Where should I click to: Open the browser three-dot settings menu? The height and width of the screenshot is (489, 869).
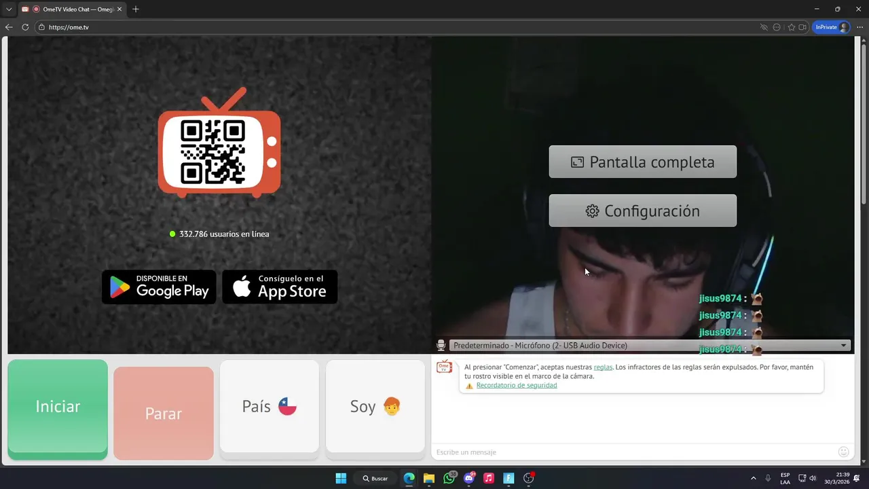pos(859,27)
